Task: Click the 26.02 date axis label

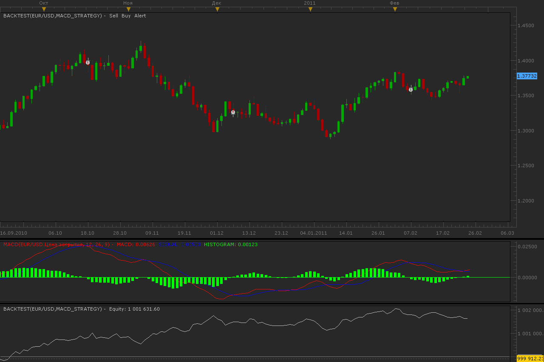Action: 475,233
